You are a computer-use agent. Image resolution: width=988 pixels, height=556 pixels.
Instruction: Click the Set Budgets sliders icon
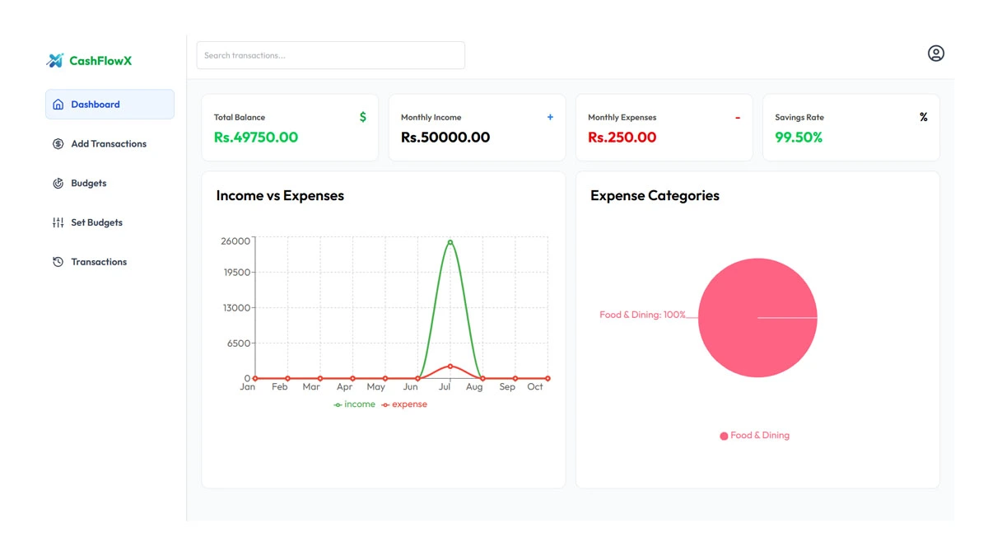tap(58, 222)
